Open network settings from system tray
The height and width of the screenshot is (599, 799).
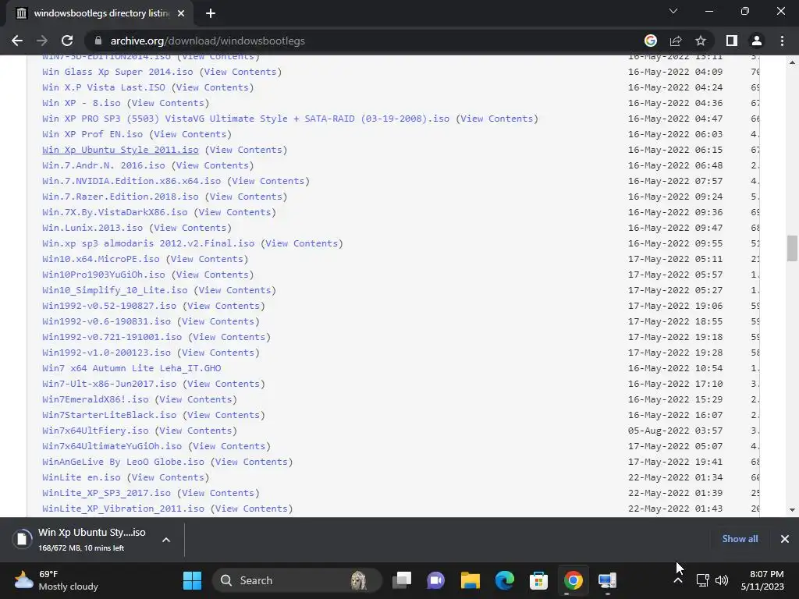click(703, 580)
